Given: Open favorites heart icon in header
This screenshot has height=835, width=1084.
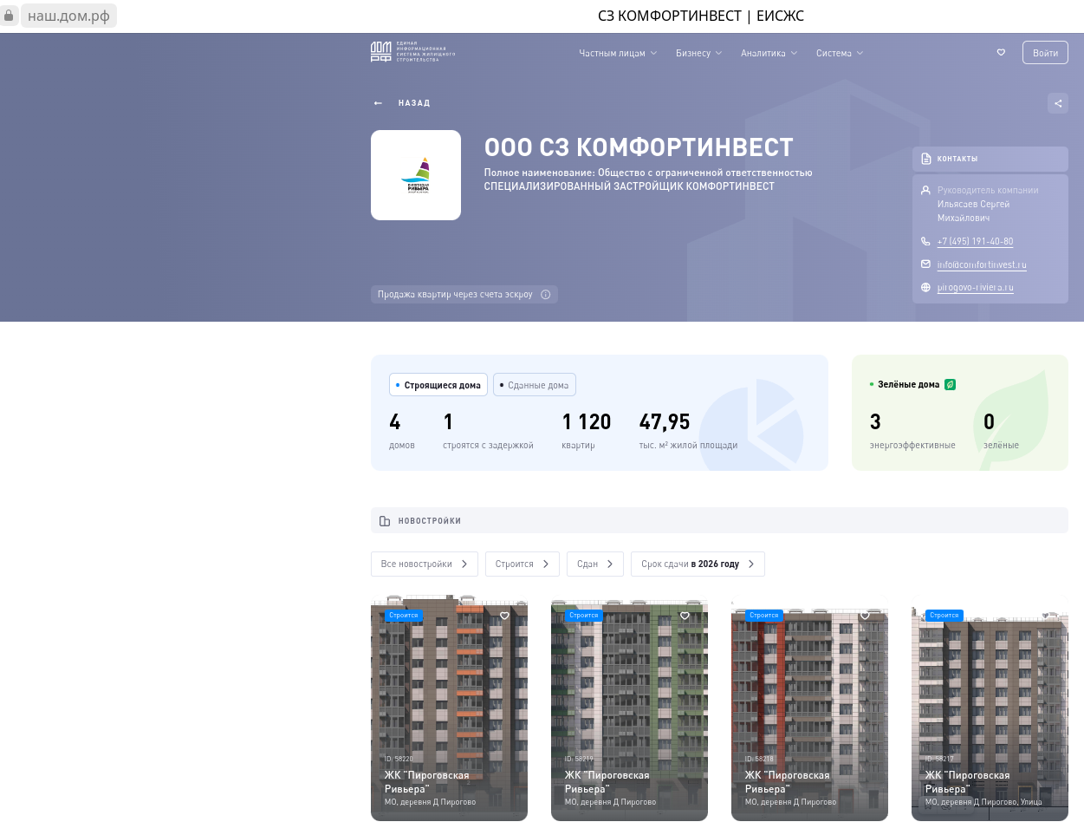Looking at the screenshot, I should [1001, 53].
